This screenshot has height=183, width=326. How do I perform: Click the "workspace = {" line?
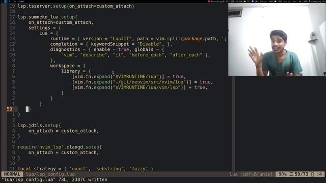coord(68,66)
